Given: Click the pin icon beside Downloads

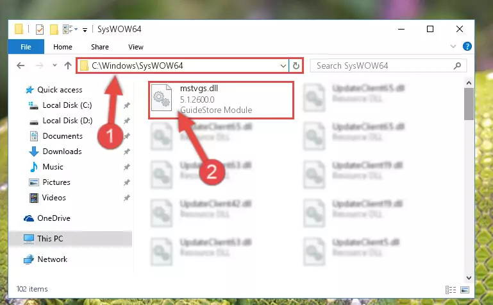Looking at the screenshot, I should 127,152.
